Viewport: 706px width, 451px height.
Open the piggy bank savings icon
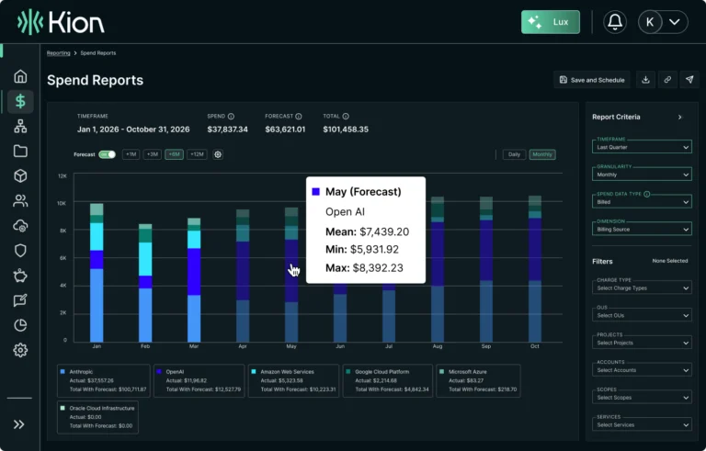click(20, 276)
